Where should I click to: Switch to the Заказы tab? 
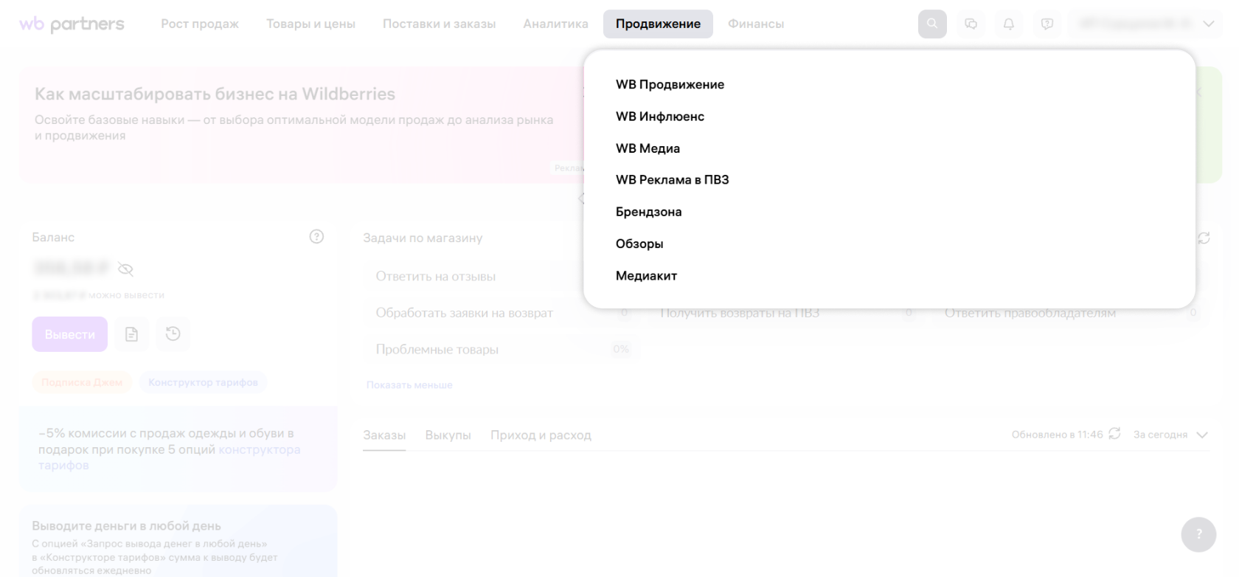pos(384,435)
